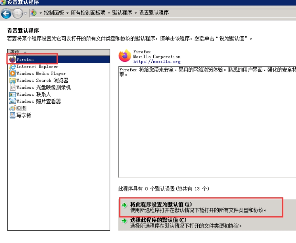Open the https://mozilla.org link
296x243 pixels.
click(x=157, y=62)
